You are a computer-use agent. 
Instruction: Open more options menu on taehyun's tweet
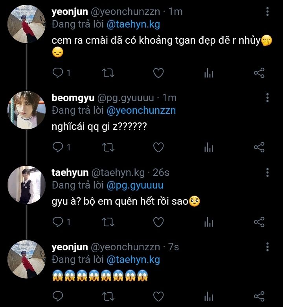pos(267,172)
